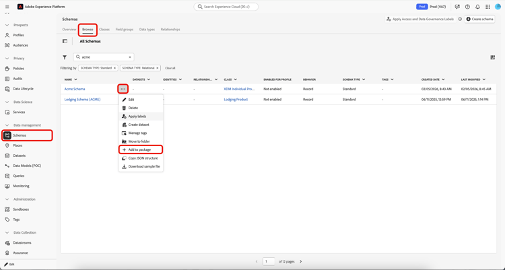
Task: Click the info icon beside governance labels
Action: coord(460,19)
